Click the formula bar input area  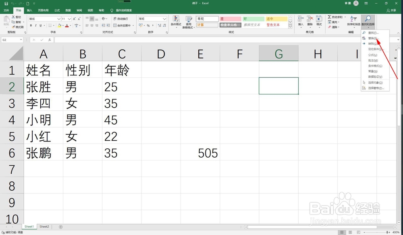coord(121,39)
